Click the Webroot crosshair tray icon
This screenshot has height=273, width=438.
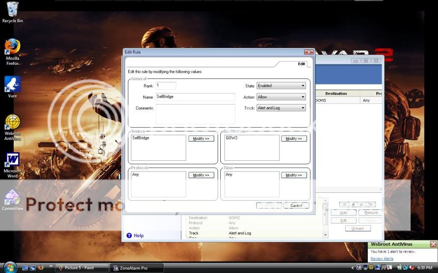coord(371,268)
